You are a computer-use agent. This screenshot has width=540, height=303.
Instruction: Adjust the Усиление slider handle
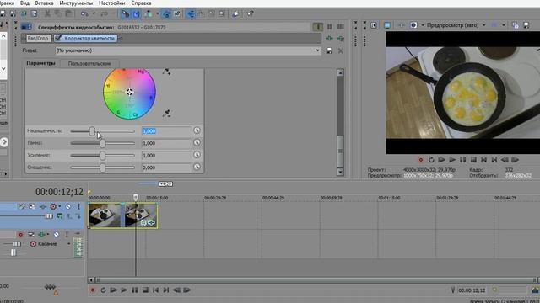[102, 155]
